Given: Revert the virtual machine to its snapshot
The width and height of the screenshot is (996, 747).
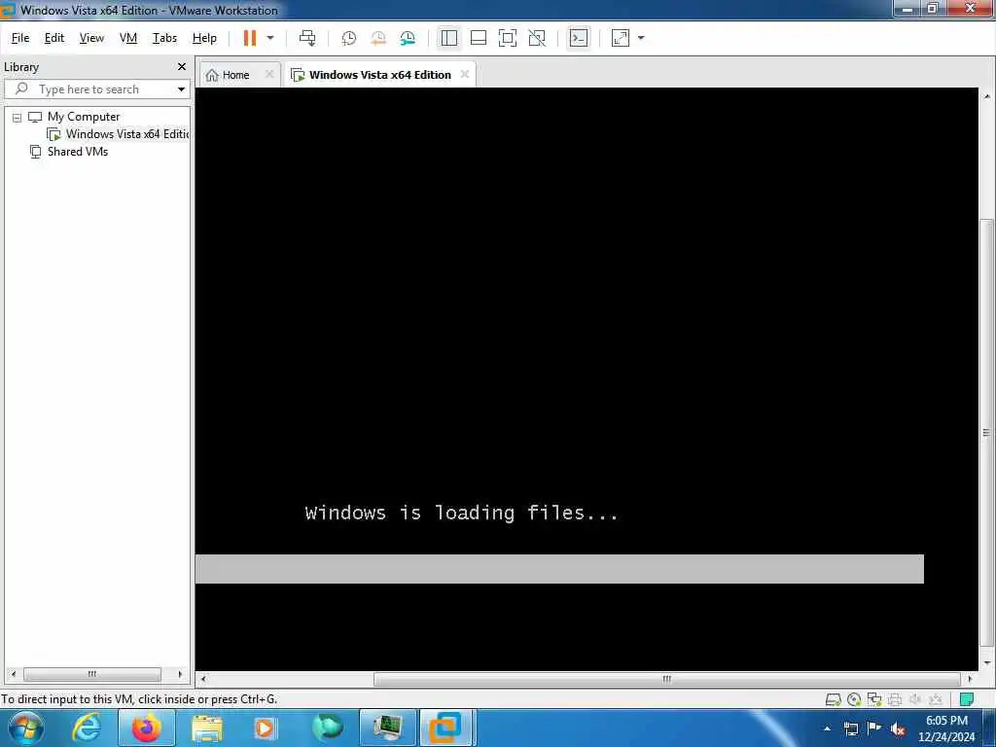Looking at the screenshot, I should [378, 38].
